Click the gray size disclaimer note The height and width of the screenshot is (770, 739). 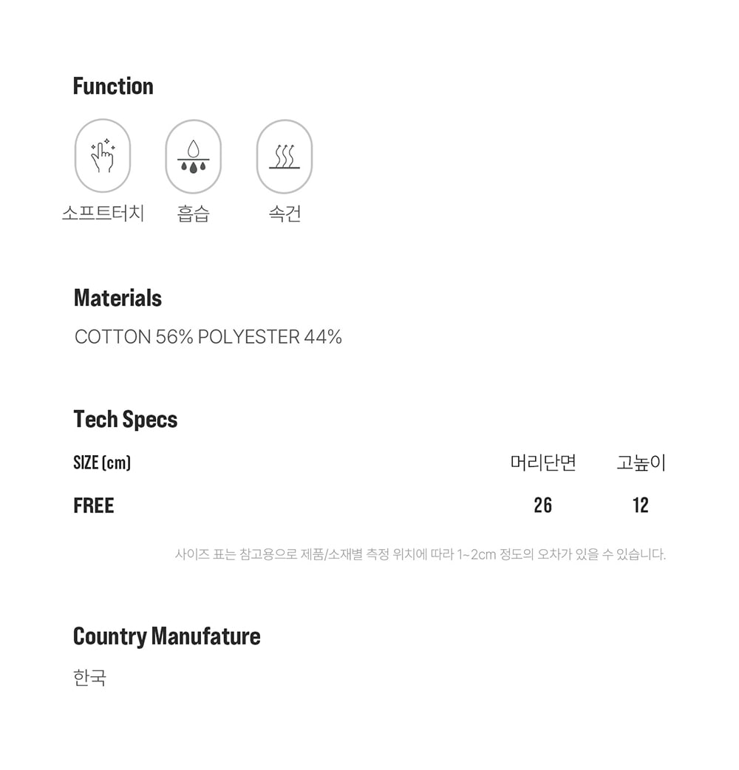coord(420,554)
